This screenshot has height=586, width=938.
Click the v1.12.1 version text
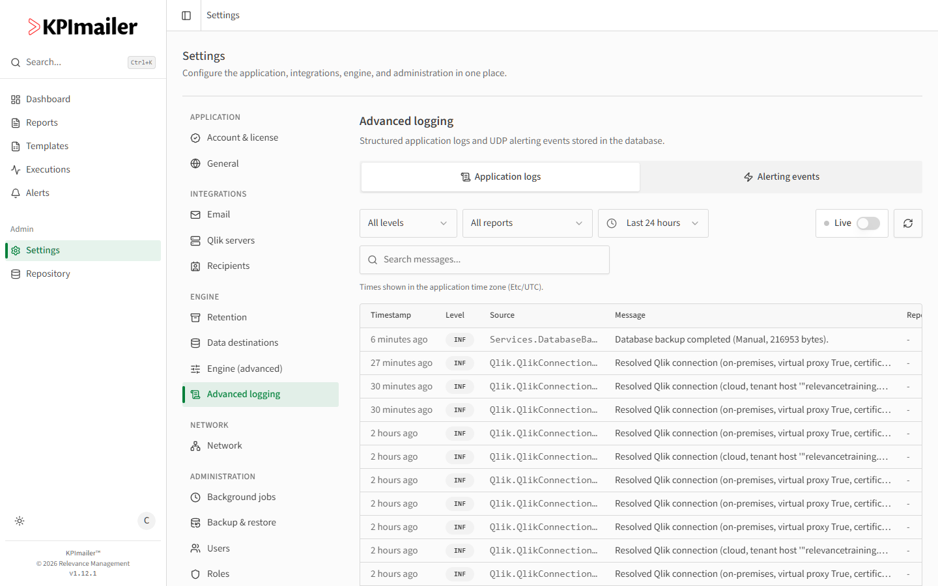coord(83,574)
